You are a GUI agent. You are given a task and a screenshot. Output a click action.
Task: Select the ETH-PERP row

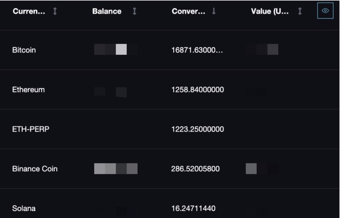30,129
